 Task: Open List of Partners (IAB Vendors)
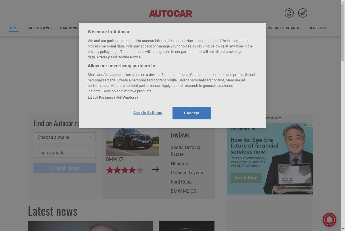[113, 98]
